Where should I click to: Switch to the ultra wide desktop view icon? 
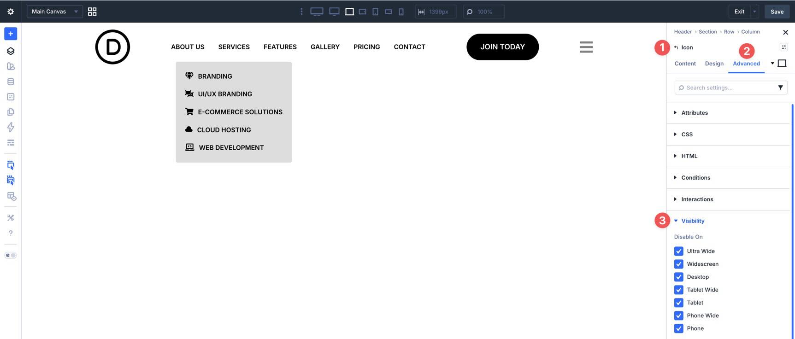[317, 12]
